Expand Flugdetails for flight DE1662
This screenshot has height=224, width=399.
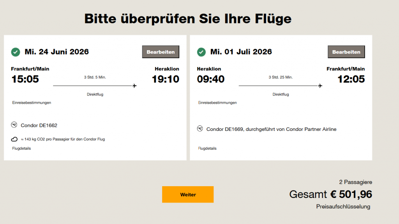tap(21, 148)
